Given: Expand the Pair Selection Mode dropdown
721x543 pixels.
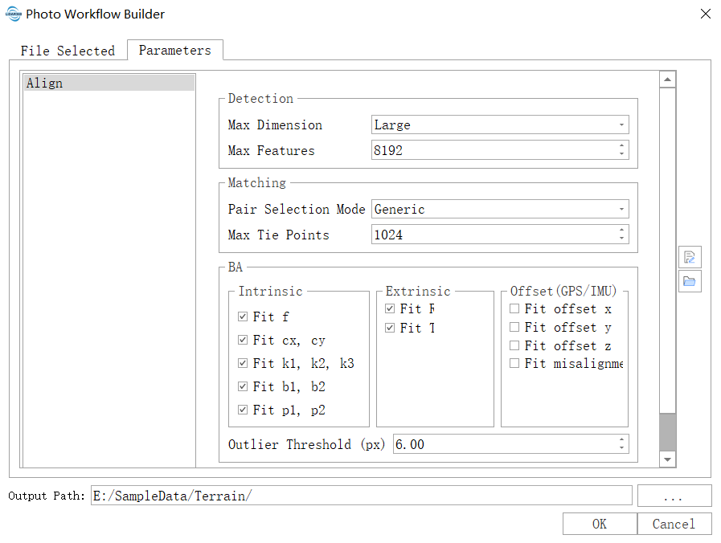Looking at the screenshot, I should tap(500, 210).
